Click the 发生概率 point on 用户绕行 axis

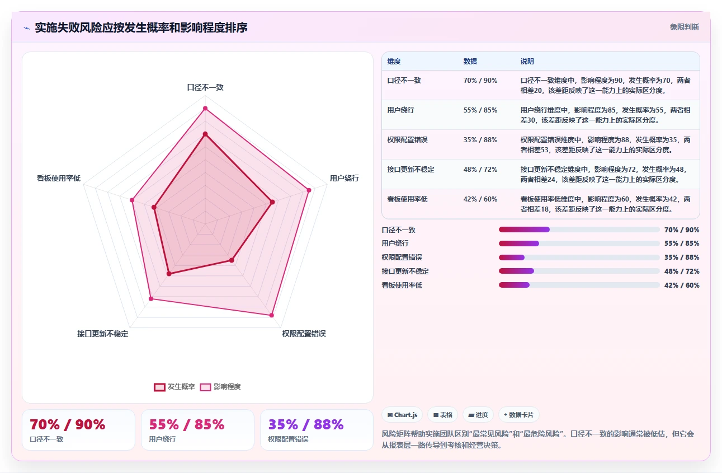(272, 202)
